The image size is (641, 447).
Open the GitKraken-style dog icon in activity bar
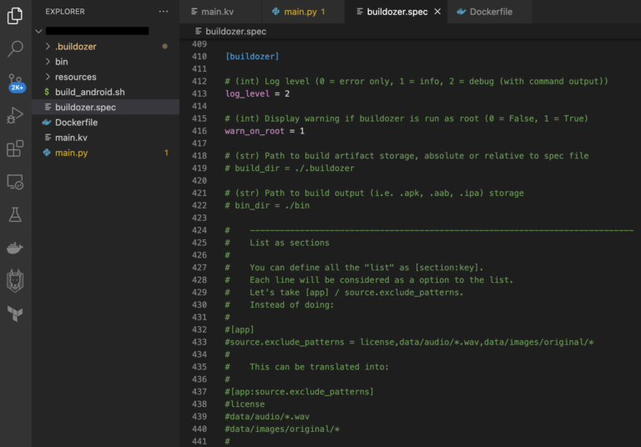(x=15, y=280)
